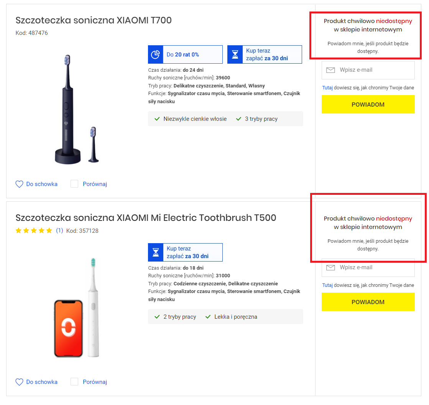The height and width of the screenshot is (405, 429).
Task: Click the envelope icon in T700's e-mail field
Action: 330,70
